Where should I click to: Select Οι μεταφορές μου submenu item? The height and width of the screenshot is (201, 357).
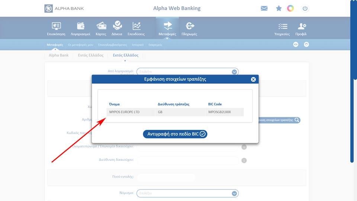pos(81,45)
